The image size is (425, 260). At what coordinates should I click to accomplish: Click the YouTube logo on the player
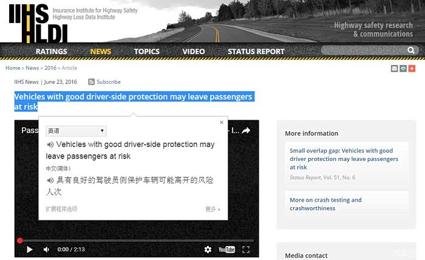[226, 250]
